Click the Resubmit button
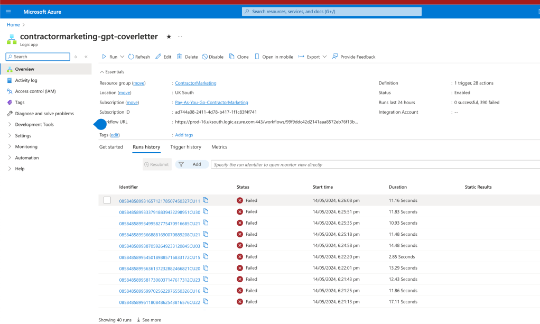Screen dimensions: 540x324 click(x=157, y=164)
